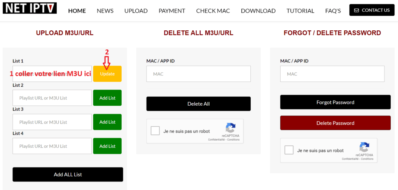Tick robot checkbox in Forgot Password section
The width and height of the screenshot is (398, 190).
tap(289, 150)
